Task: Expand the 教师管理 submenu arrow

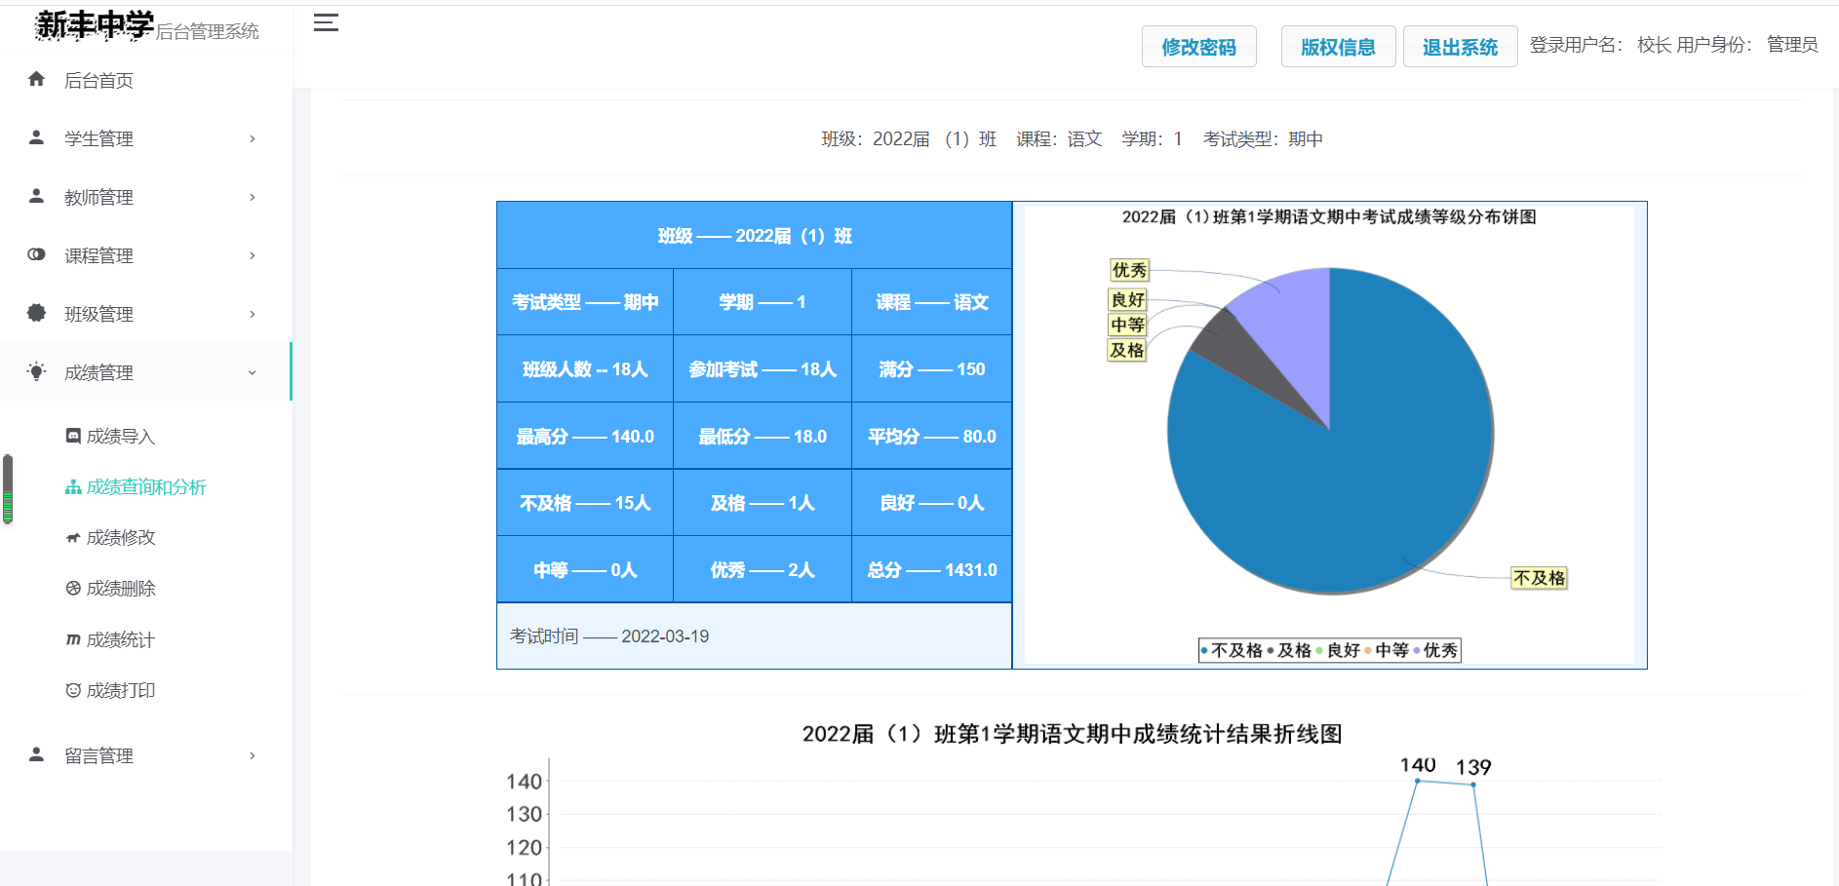Action: click(253, 197)
